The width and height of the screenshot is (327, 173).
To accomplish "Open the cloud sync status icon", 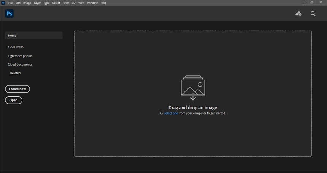I will tap(298, 14).
